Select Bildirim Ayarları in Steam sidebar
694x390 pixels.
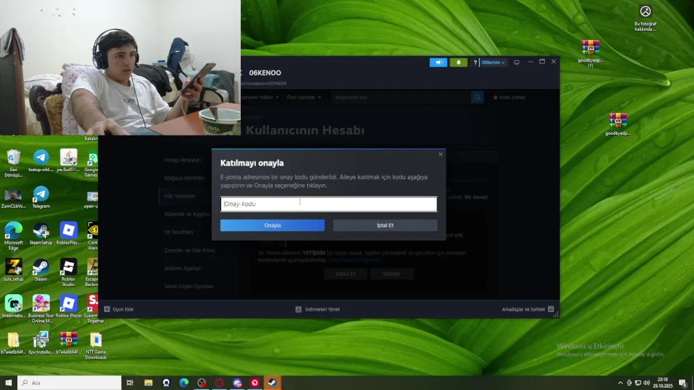coord(182,268)
